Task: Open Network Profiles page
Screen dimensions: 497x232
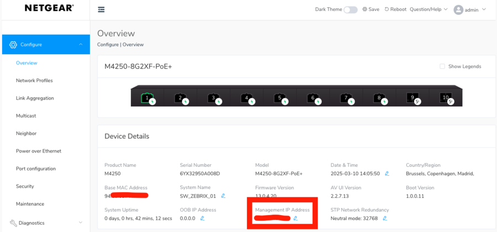Action: [34, 81]
